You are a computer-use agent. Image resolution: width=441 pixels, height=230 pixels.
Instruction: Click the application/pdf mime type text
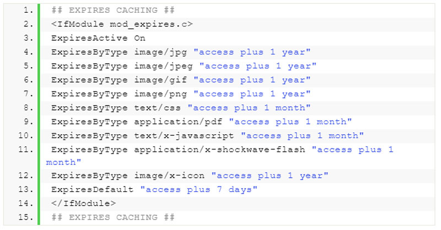point(178,122)
